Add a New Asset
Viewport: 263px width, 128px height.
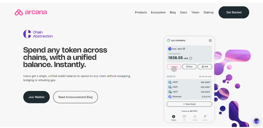point(189,104)
